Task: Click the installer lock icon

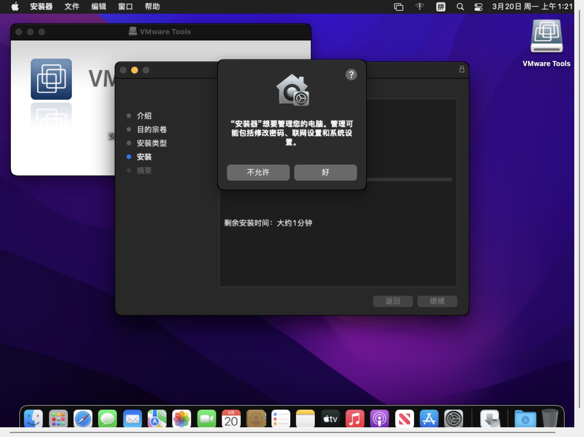Action: coord(462,69)
